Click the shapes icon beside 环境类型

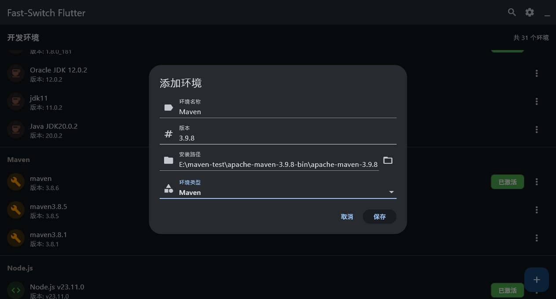point(168,188)
